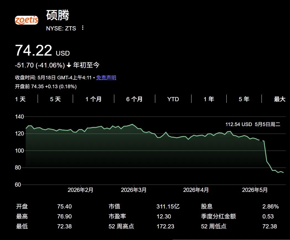Select the 1 天 time range tab
The height and width of the screenshot is (240, 290).
(x=20, y=99)
